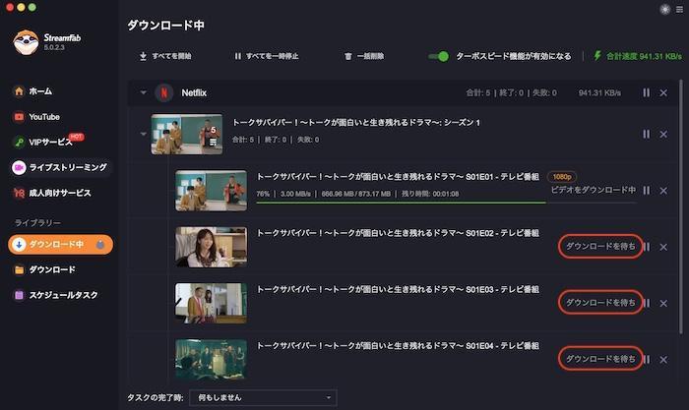Cancel the S01E03 download with X

(x=663, y=304)
